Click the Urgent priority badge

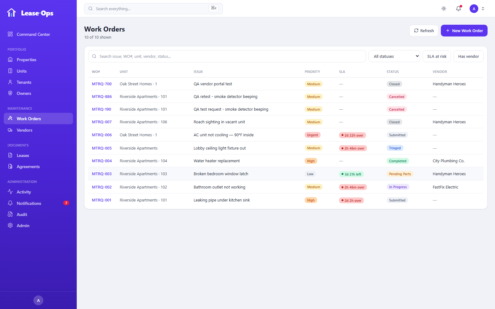point(312,135)
